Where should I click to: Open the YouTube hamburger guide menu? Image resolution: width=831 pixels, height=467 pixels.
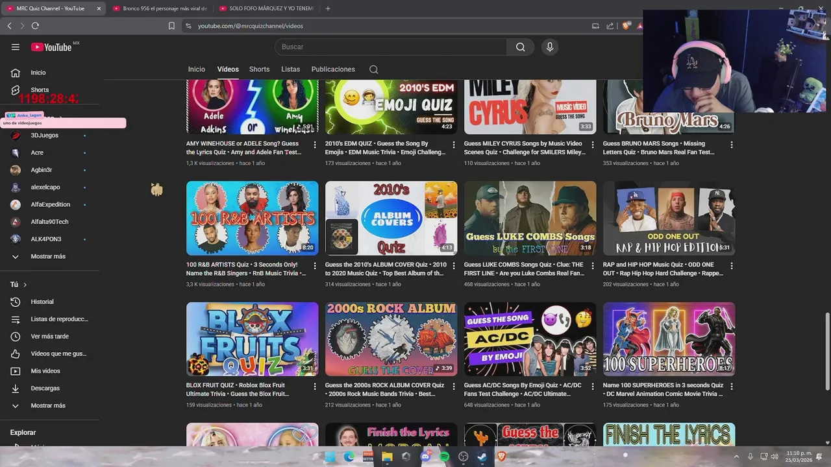click(16, 47)
